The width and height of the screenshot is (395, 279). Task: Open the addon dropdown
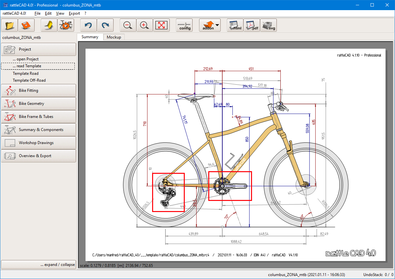pos(210,25)
